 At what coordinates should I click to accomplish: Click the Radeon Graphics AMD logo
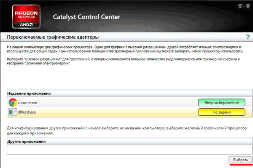26,16
